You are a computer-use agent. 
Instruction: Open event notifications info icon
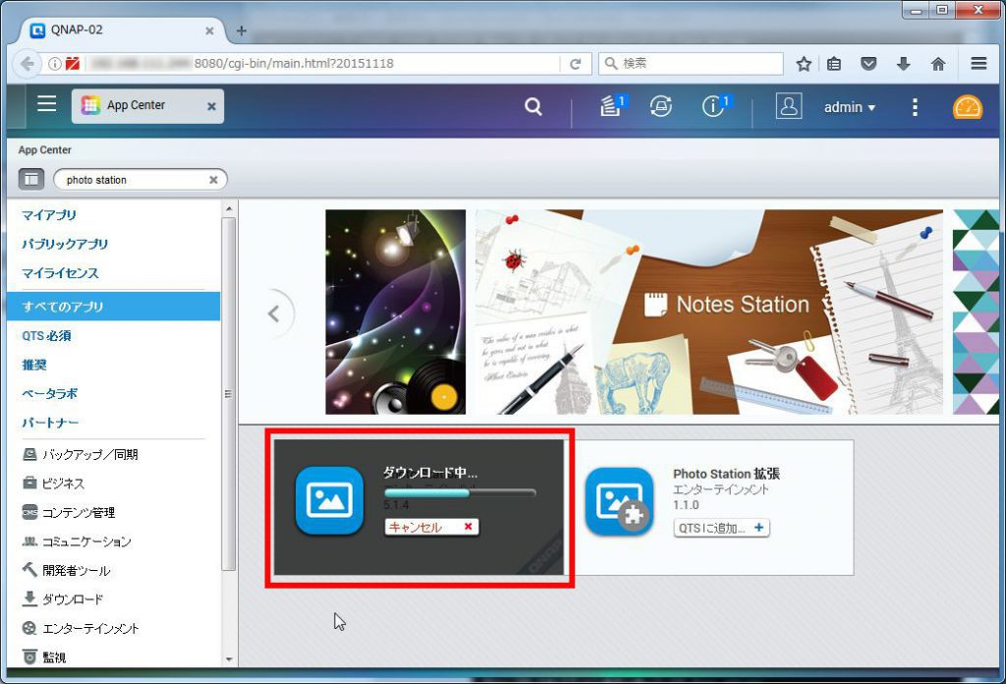[715, 105]
